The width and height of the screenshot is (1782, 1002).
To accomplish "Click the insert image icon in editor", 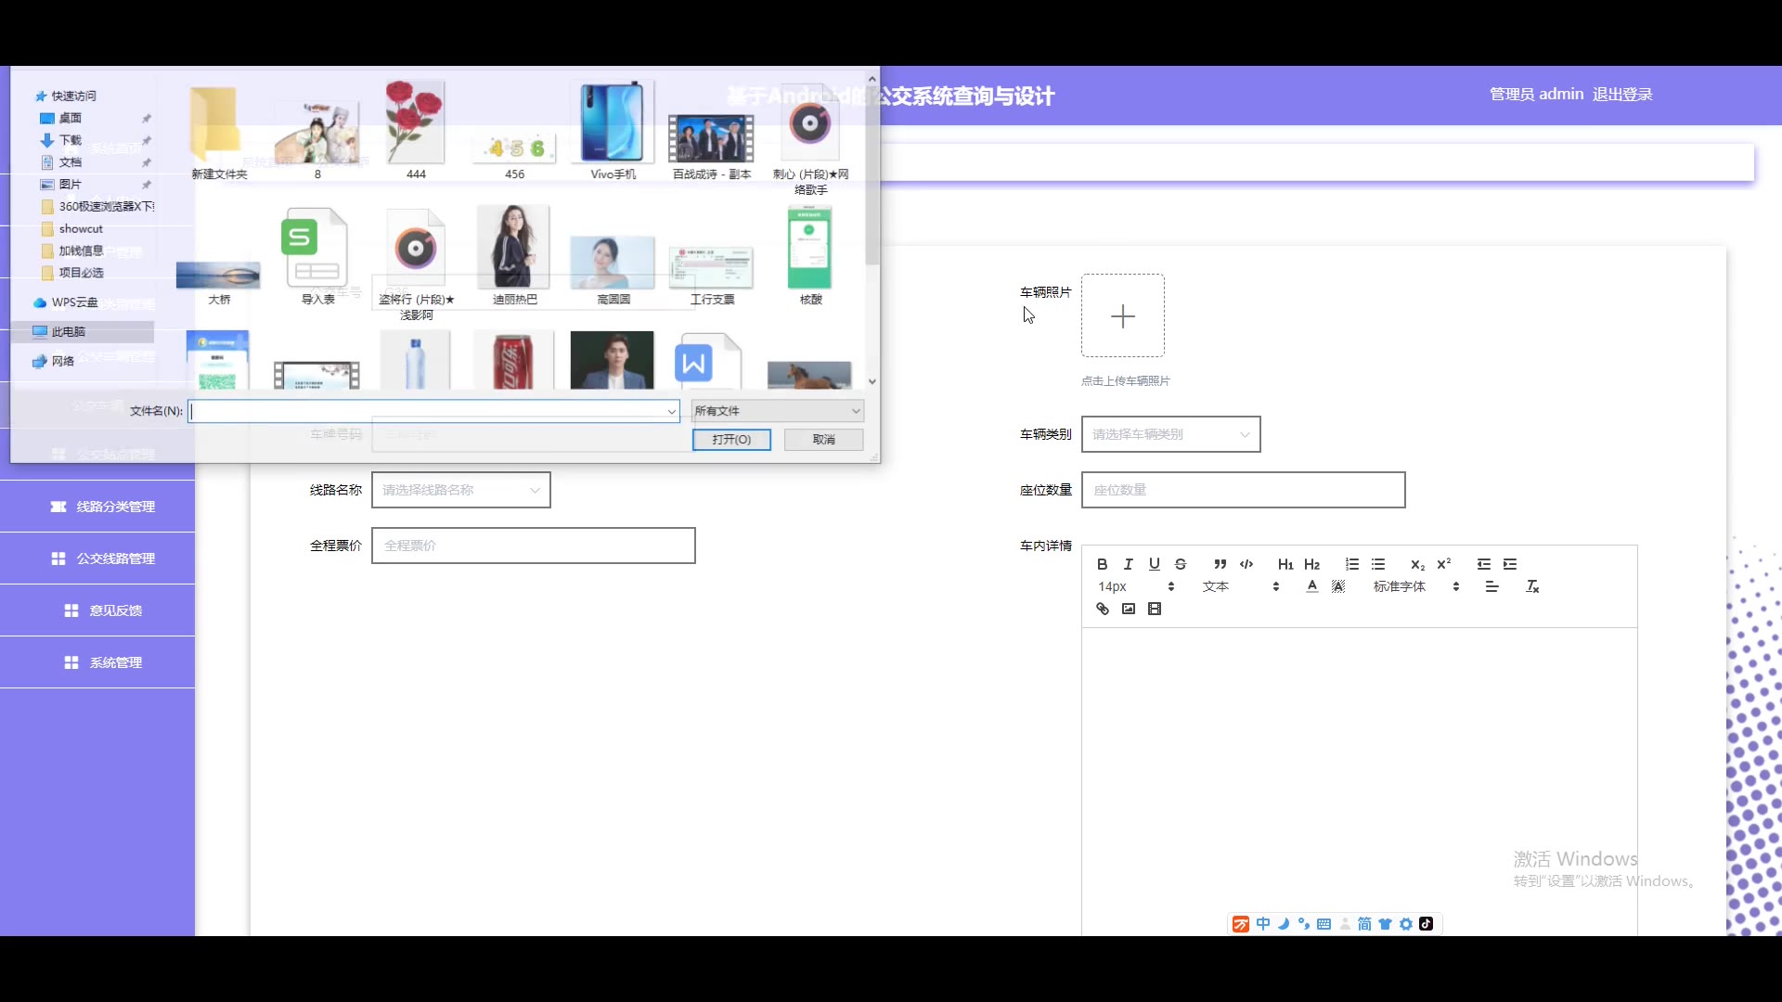I will [x=1128, y=609].
